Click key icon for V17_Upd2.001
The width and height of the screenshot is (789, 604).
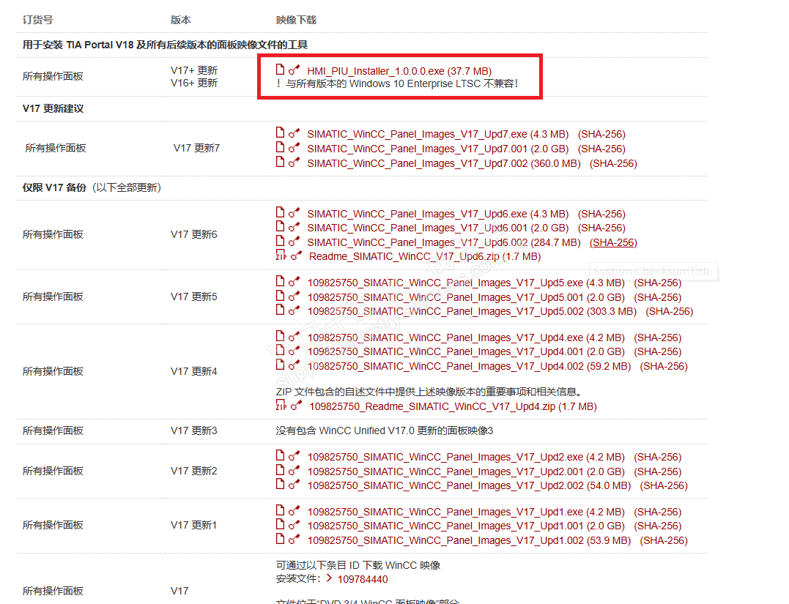295,471
